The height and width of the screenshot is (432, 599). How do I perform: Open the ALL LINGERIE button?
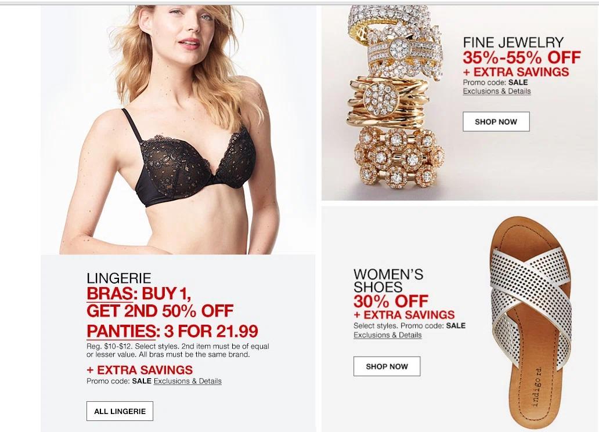(120, 411)
